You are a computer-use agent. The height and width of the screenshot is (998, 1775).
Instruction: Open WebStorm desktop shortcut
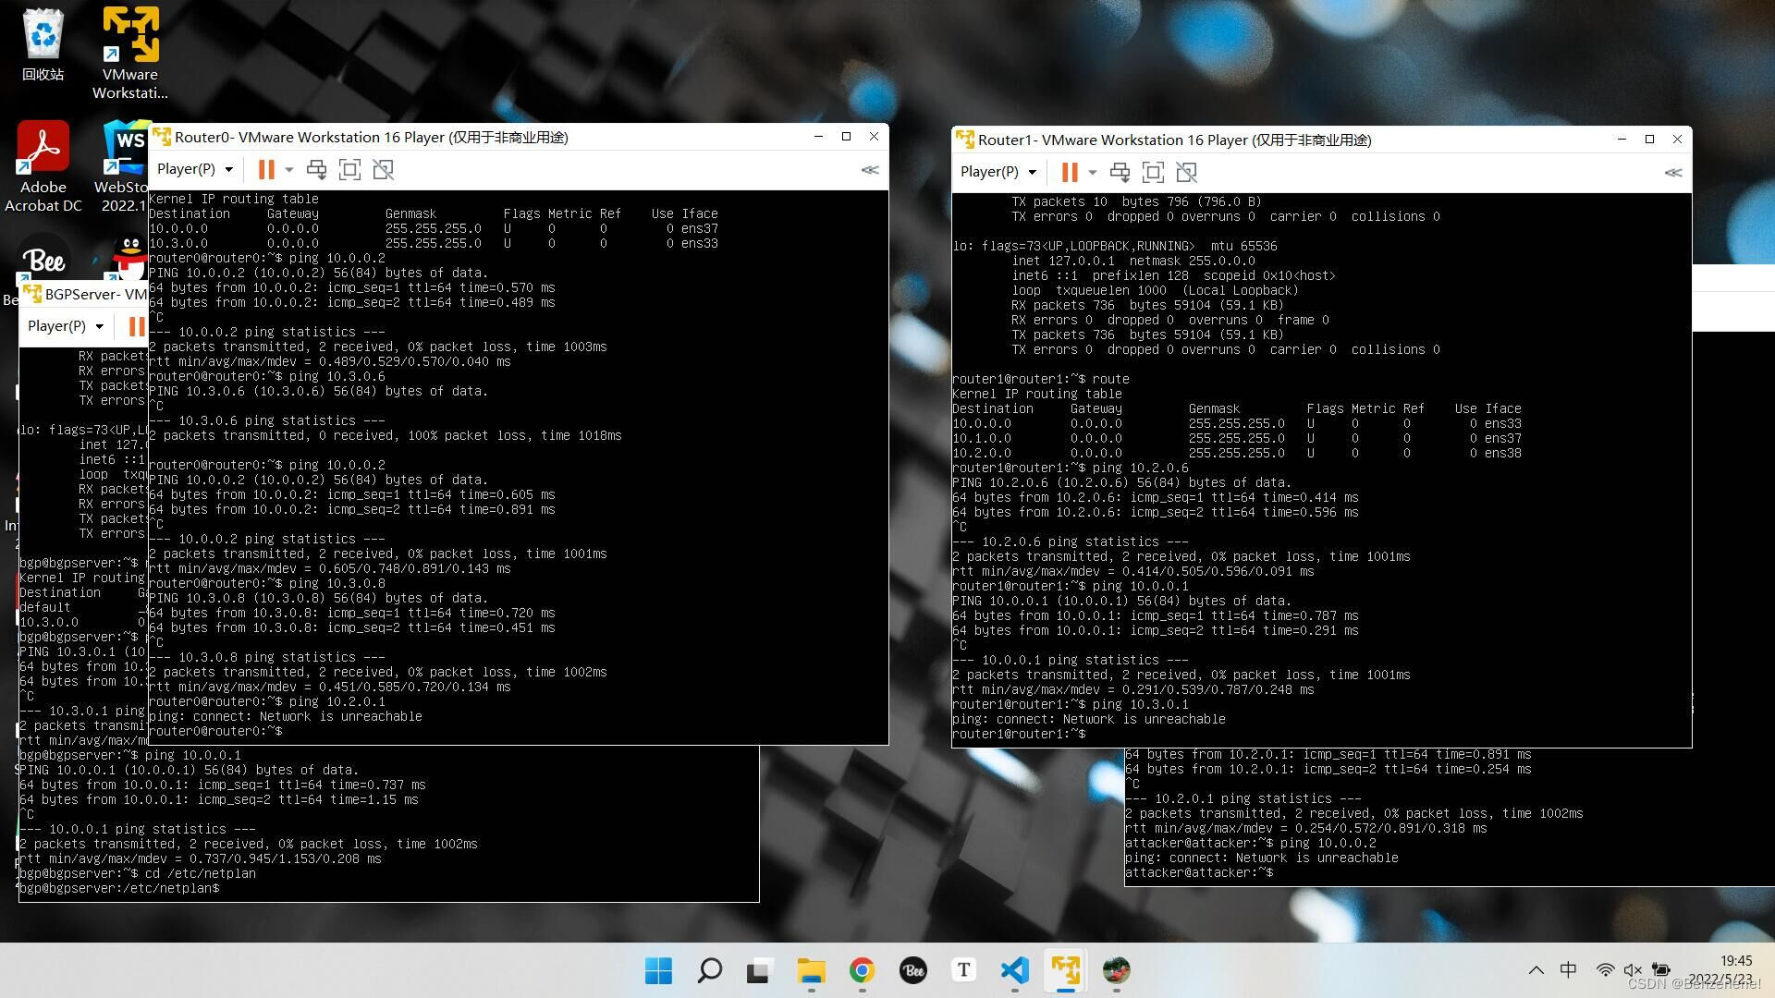point(124,166)
